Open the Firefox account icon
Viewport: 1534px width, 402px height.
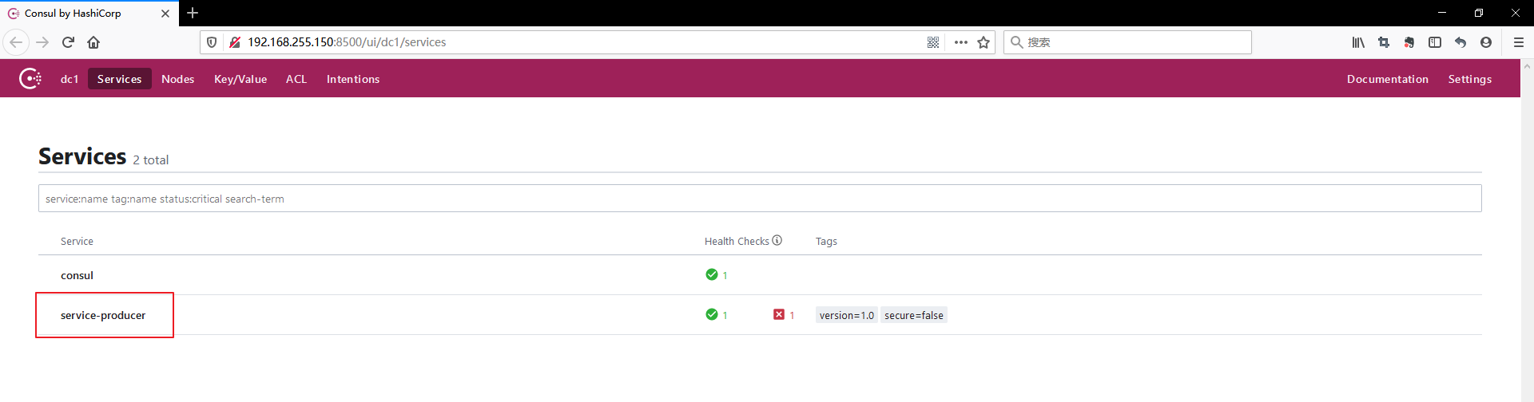tap(1486, 42)
